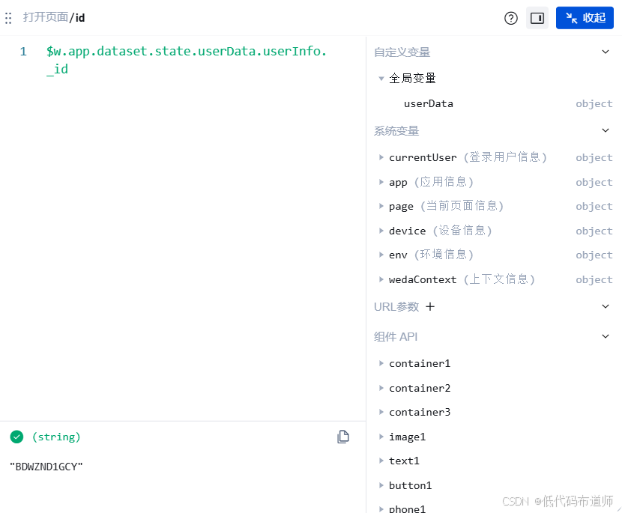Click the result value "BDWZND1GCY"
The image size is (622, 513).
(x=46, y=467)
